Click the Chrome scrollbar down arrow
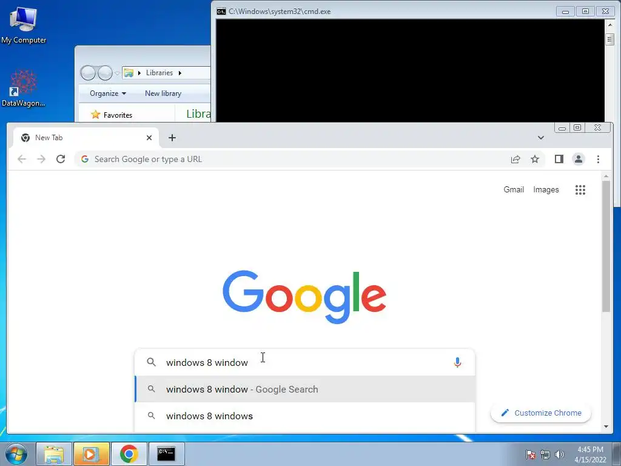The image size is (621, 466). pos(606,427)
